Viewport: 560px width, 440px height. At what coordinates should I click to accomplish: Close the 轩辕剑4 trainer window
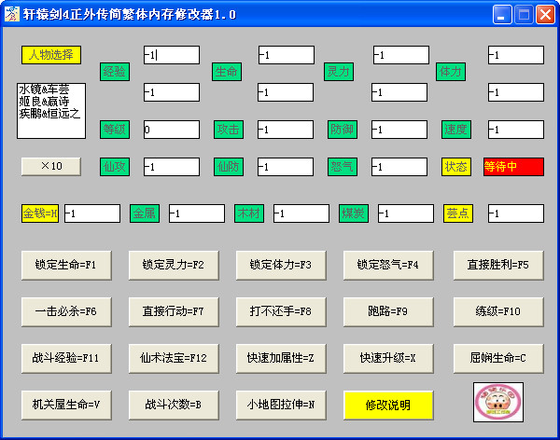545,15
